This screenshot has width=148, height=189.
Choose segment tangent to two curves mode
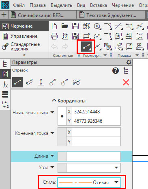(76, 82)
